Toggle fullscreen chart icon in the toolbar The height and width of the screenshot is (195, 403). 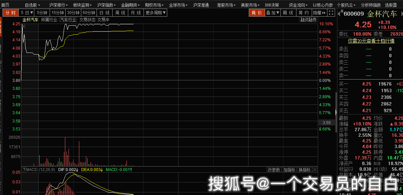coord(331,13)
